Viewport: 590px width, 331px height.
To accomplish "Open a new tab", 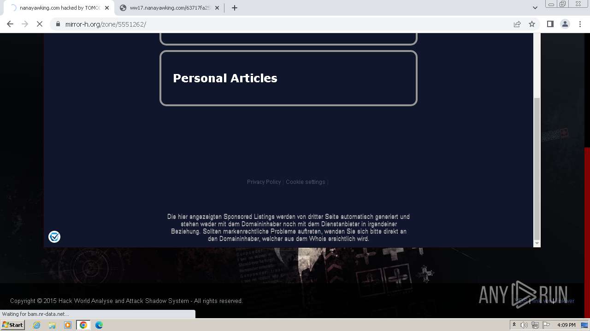I will [x=234, y=8].
